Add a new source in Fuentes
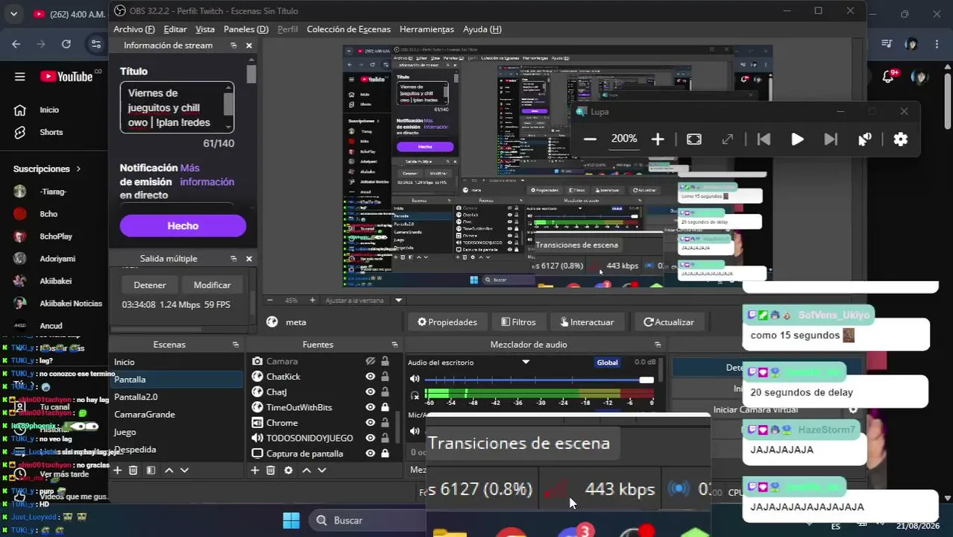Viewport: 953px width, 537px height. [254, 470]
